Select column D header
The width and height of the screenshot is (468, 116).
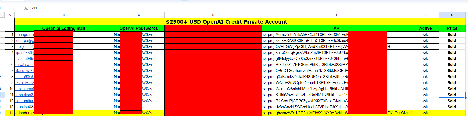pos(213,15)
